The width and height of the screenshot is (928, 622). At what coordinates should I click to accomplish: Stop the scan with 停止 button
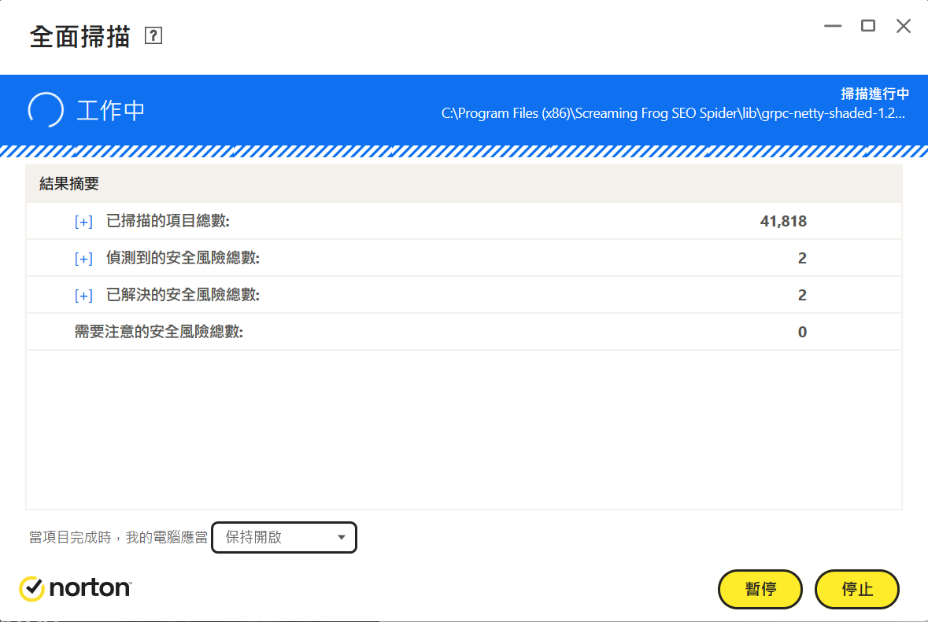click(857, 589)
